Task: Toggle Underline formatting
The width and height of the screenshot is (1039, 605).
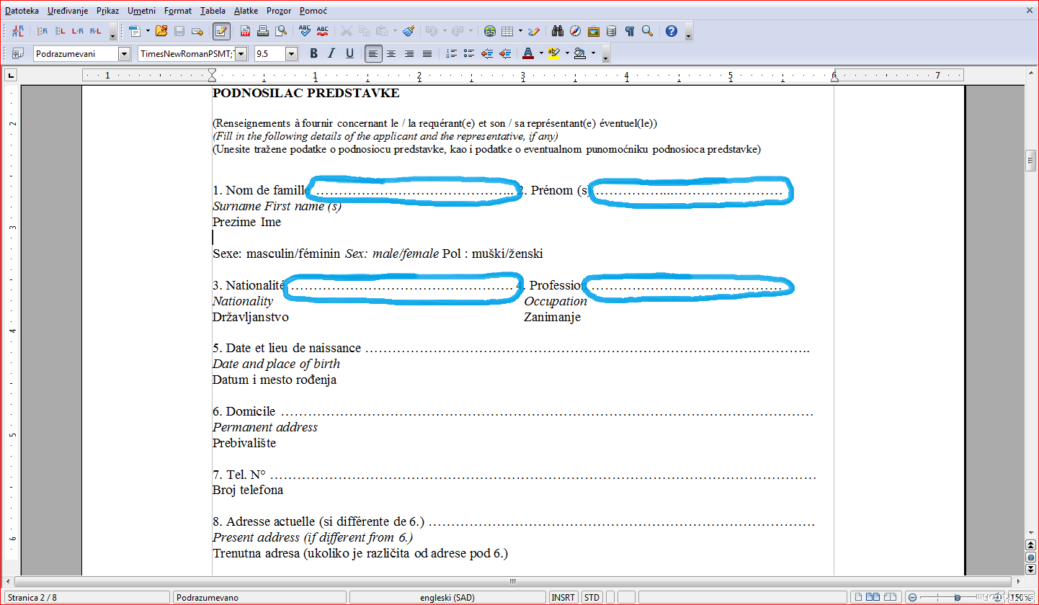Action: [350, 53]
